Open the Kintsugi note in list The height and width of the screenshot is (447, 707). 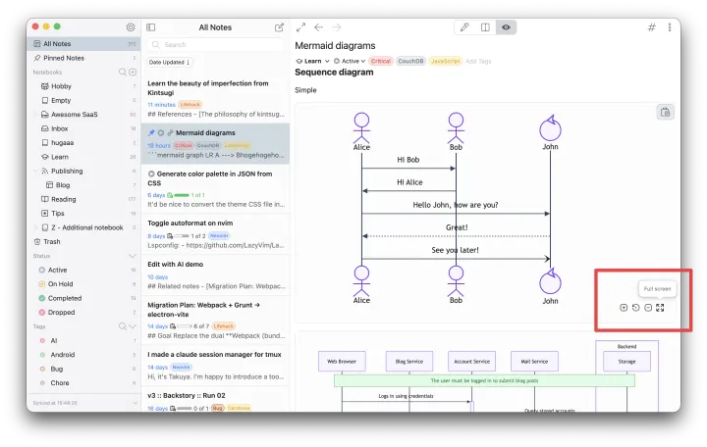pyautogui.click(x=215, y=99)
